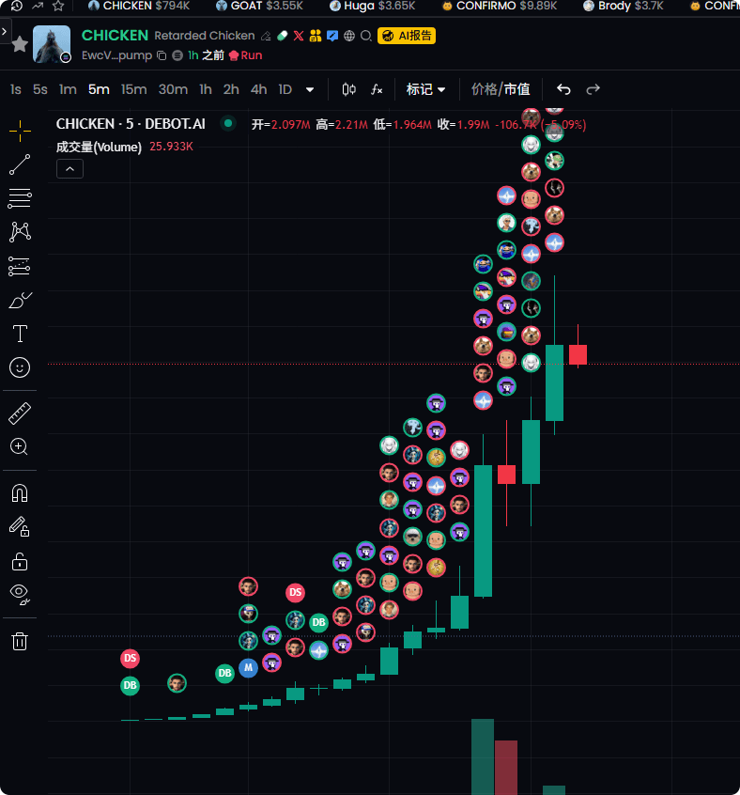The width and height of the screenshot is (740, 795).
Task: Click the blue M marker on chart
Action: click(248, 668)
